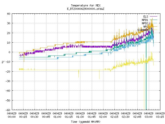Click the y-axis label 0
Screen dimensions: 165x124
click(x=10, y=52)
